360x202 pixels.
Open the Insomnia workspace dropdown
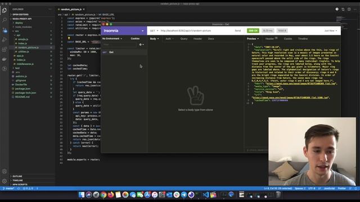coord(124,31)
